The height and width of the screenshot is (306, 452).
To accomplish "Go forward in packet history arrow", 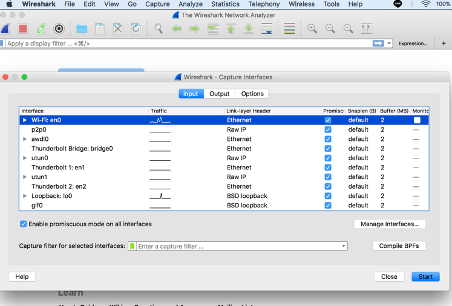I will coord(195,29).
